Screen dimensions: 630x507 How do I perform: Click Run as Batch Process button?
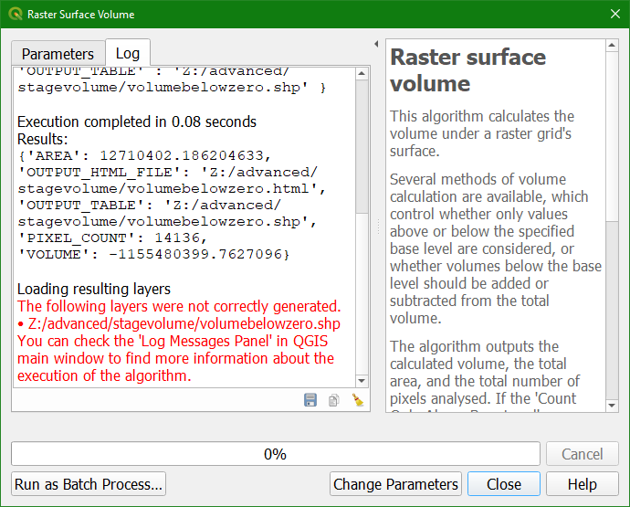(x=89, y=484)
